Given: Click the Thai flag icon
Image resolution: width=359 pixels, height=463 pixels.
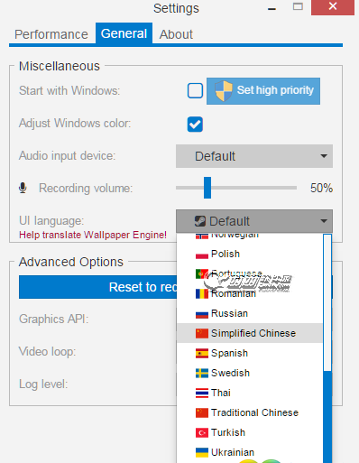Looking at the screenshot, I should pos(202,393).
